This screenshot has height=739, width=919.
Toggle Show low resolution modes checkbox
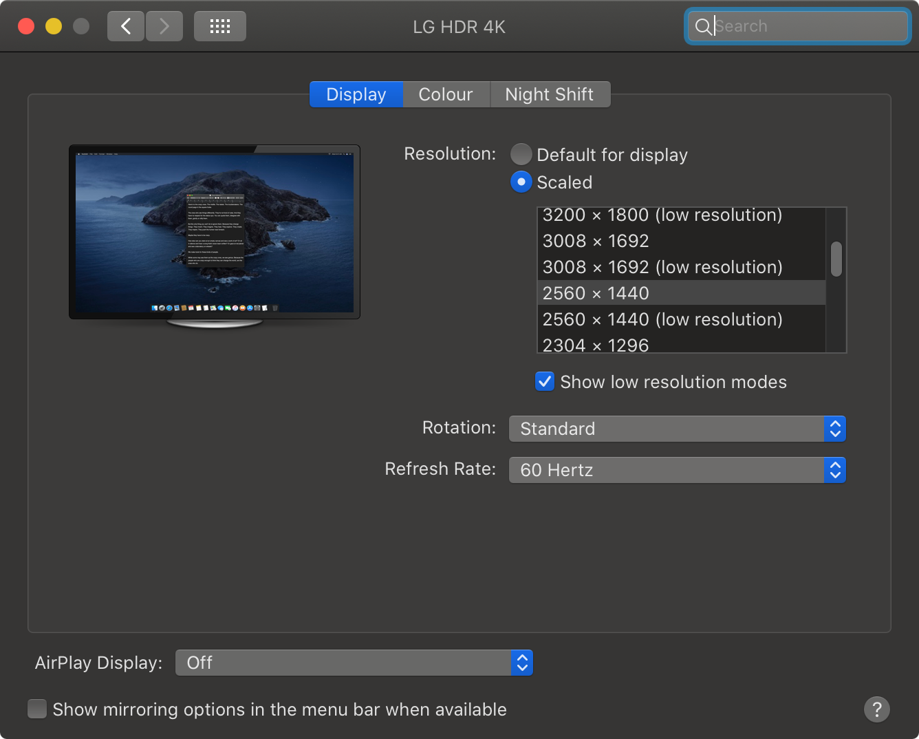click(x=545, y=381)
